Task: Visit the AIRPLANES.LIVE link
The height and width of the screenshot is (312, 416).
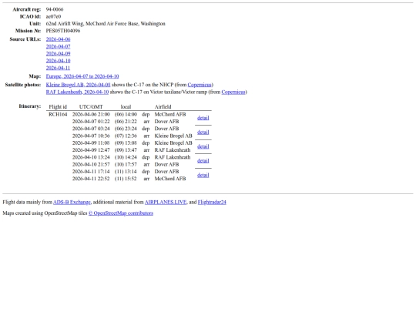Action: [x=166, y=202]
